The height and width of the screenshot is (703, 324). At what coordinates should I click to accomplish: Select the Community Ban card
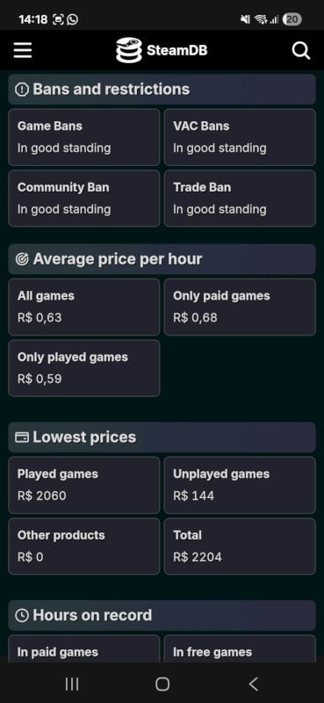[83, 199]
